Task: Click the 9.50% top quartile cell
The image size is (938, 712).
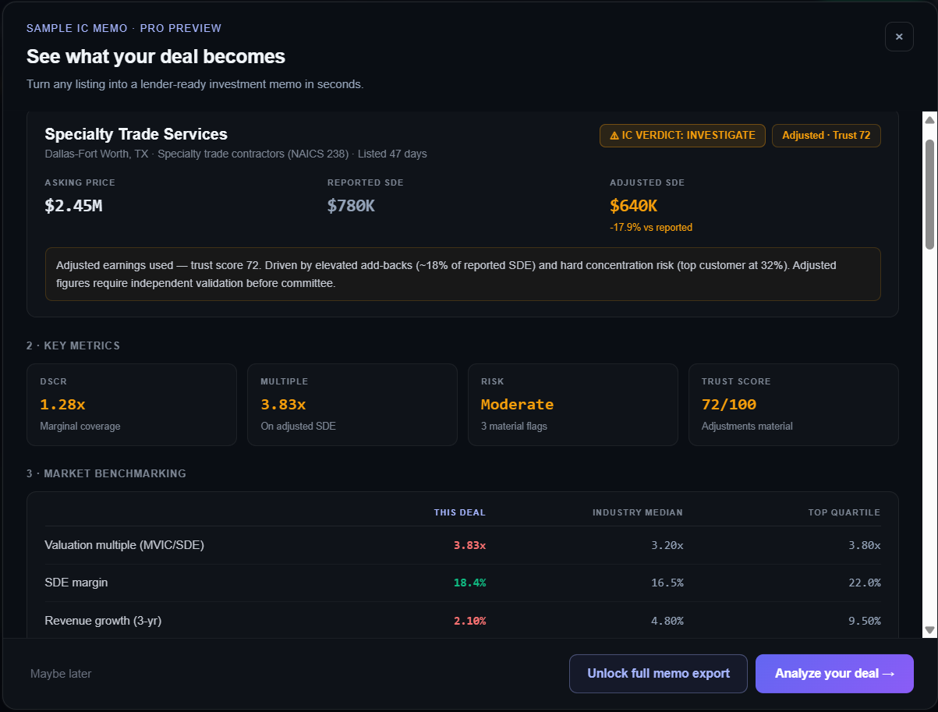Action: click(x=865, y=621)
